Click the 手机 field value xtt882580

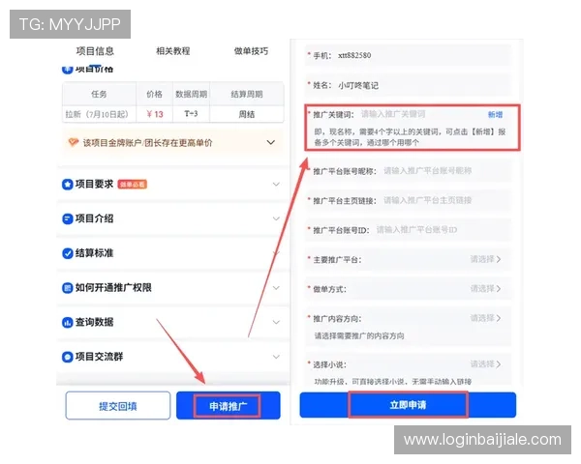[x=354, y=55]
